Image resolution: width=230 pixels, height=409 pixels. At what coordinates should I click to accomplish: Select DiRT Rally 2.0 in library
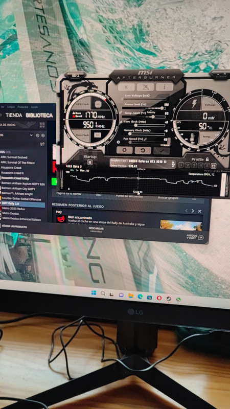tap(22, 203)
